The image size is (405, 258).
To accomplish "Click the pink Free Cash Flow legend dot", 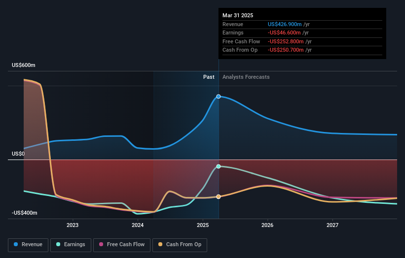I will click(x=101, y=244).
